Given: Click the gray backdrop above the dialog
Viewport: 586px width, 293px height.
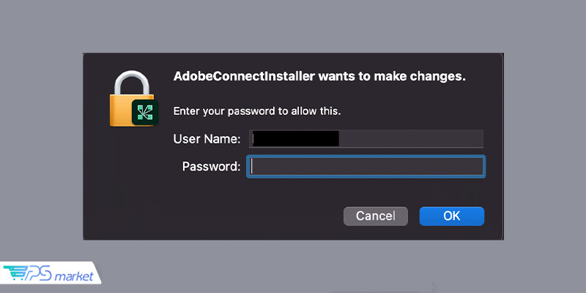Looking at the screenshot, I should coord(293,26).
